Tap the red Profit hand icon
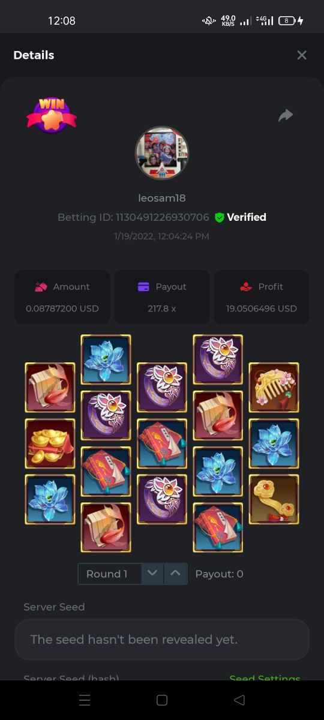Image resolution: width=324 pixels, height=720 pixels. (x=245, y=287)
